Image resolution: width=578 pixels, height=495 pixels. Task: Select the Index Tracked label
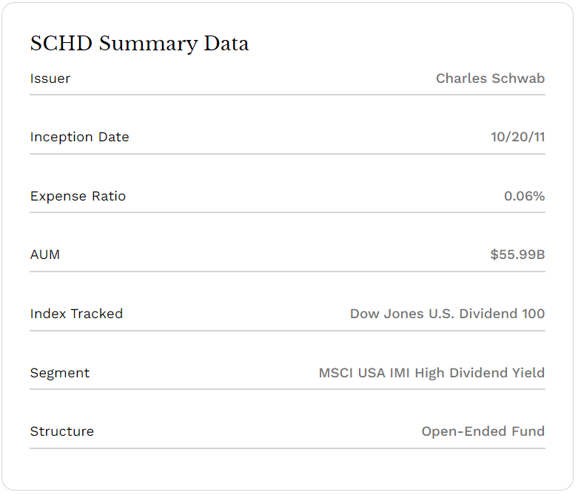pyautogui.click(x=76, y=314)
